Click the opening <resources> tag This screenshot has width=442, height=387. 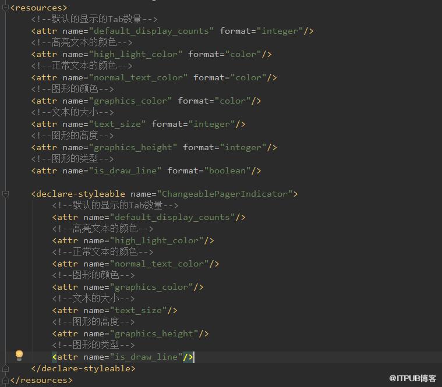click(x=38, y=8)
